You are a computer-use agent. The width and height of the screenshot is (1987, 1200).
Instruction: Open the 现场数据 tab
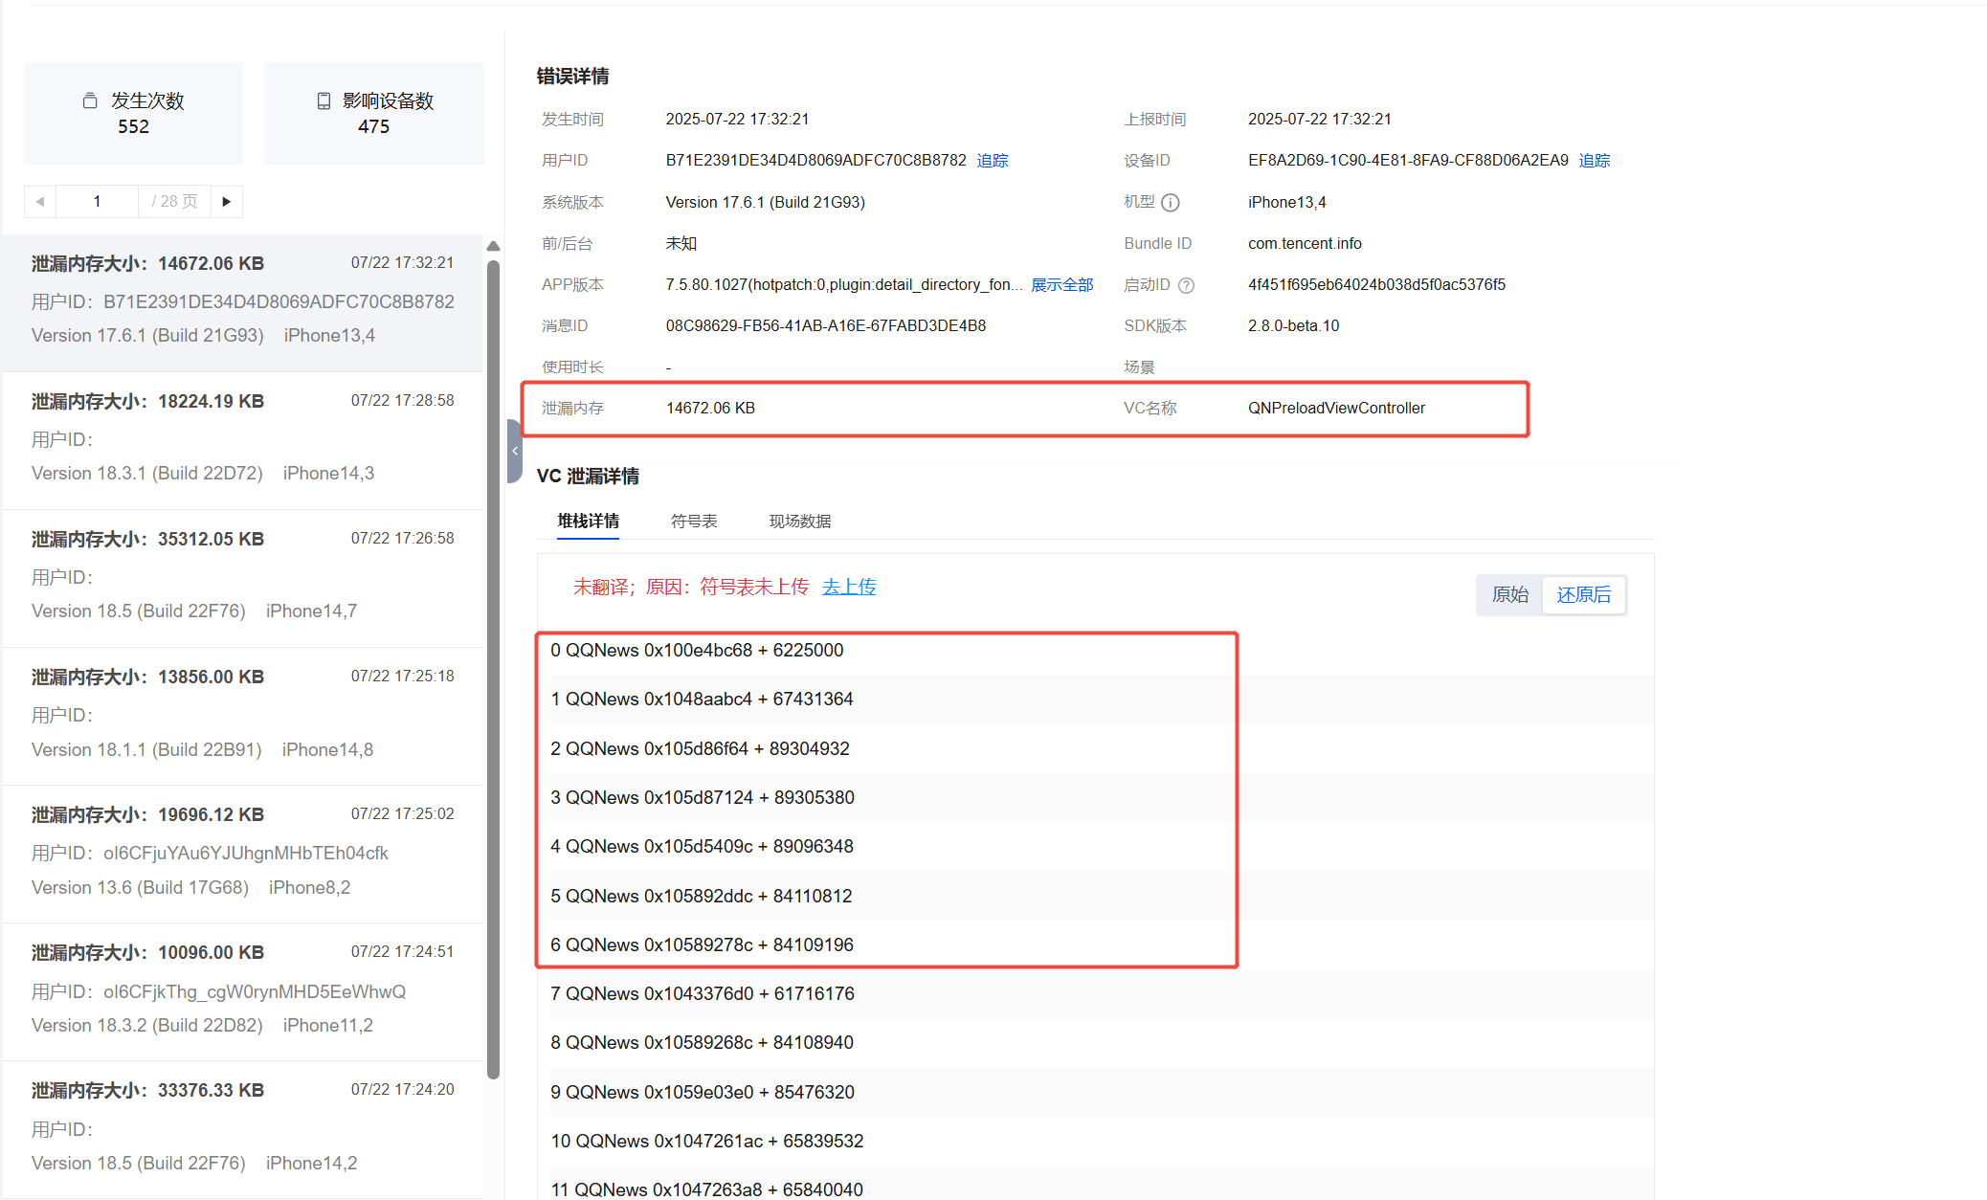tap(799, 522)
